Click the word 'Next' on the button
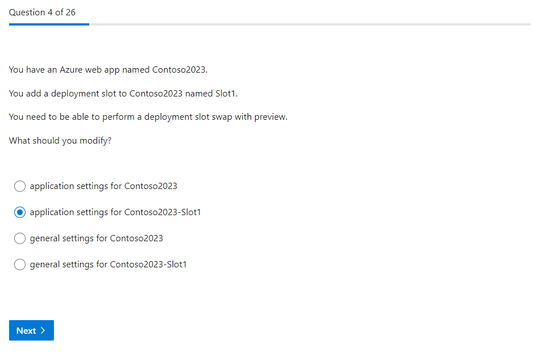Image resolution: width=535 pixels, height=361 pixels. coord(26,331)
